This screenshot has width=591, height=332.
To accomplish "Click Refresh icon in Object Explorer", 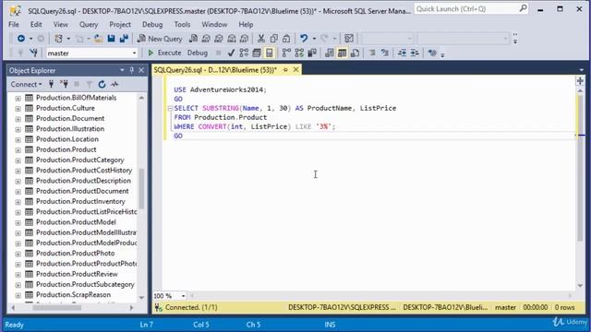I will click(x=102, y=84).
